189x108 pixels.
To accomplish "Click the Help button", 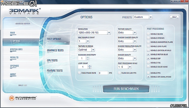I will click(174, 17).
